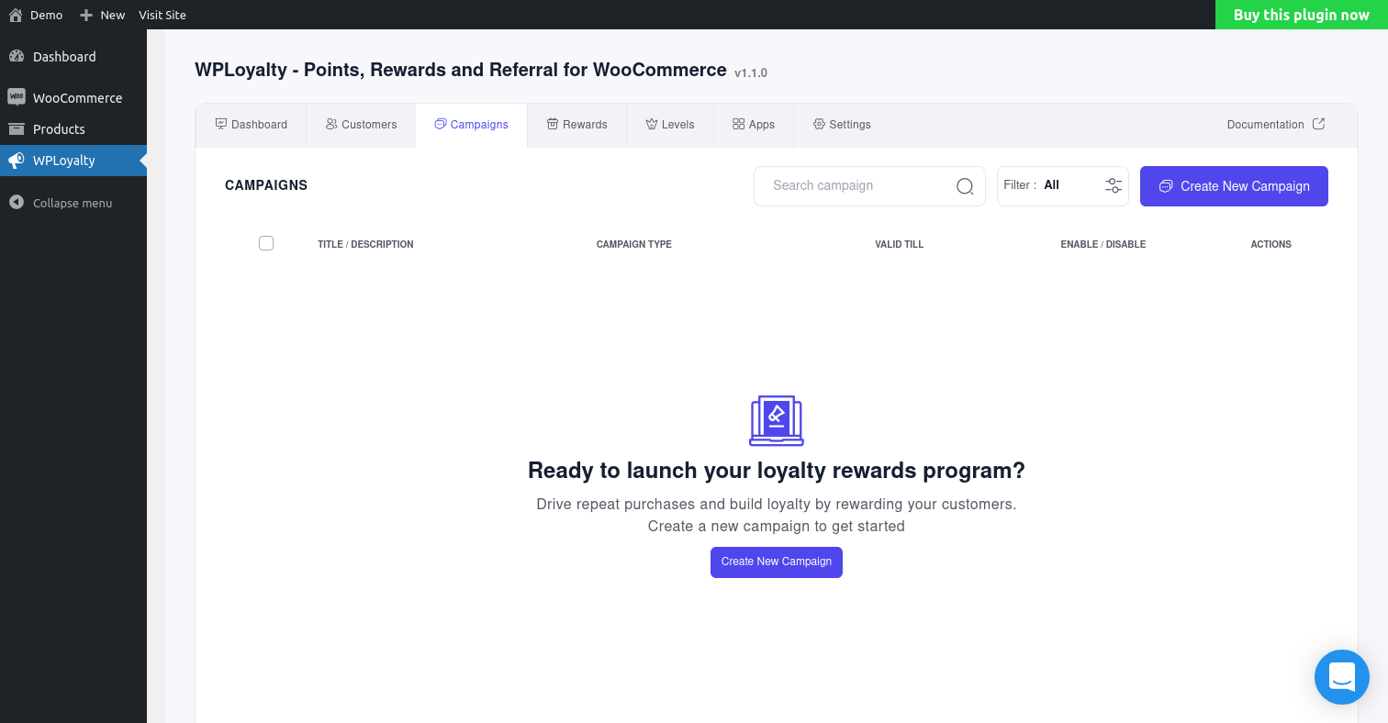This screenshot has width=1388, height=723.
Task: Click the Rewards tab gift icon
Action: pyautogui.click(x=553, y=124)
